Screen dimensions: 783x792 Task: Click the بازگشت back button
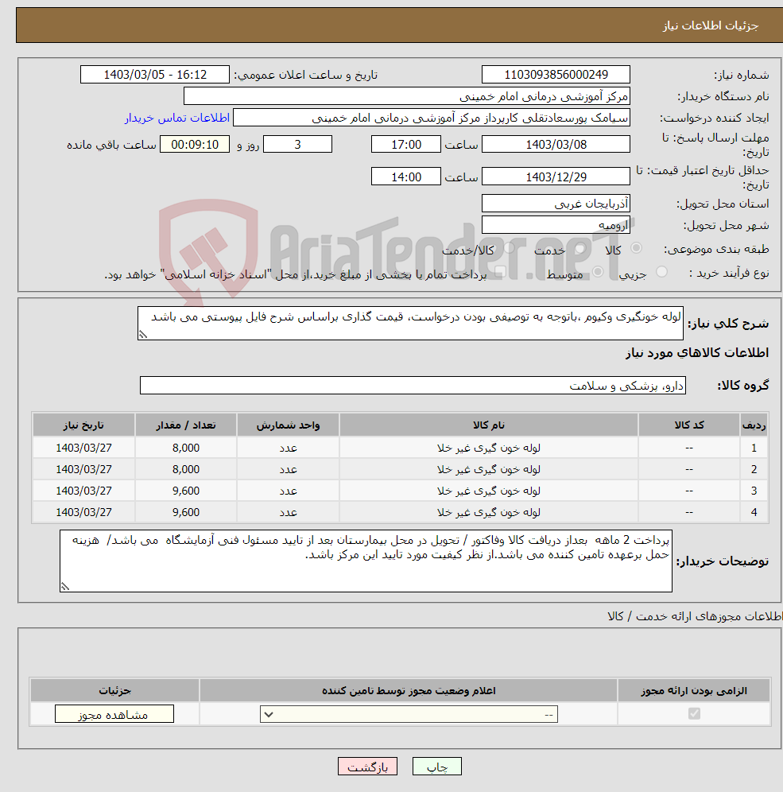[x=367, y=767]
